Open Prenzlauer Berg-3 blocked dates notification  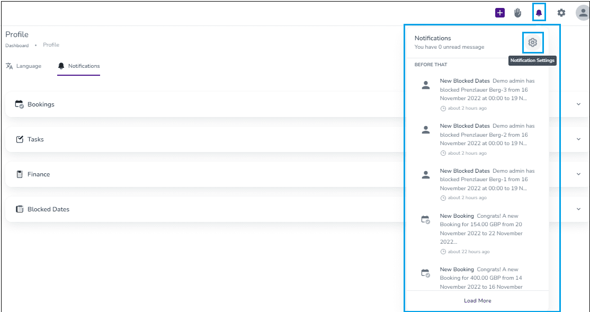tap(478, 94)
